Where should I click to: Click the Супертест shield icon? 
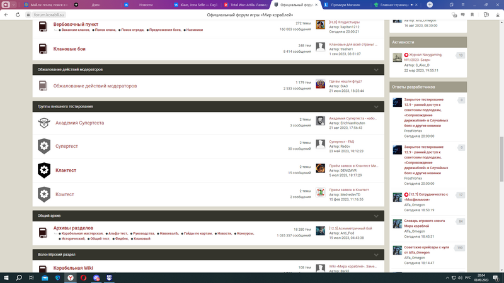click(44, 146)
